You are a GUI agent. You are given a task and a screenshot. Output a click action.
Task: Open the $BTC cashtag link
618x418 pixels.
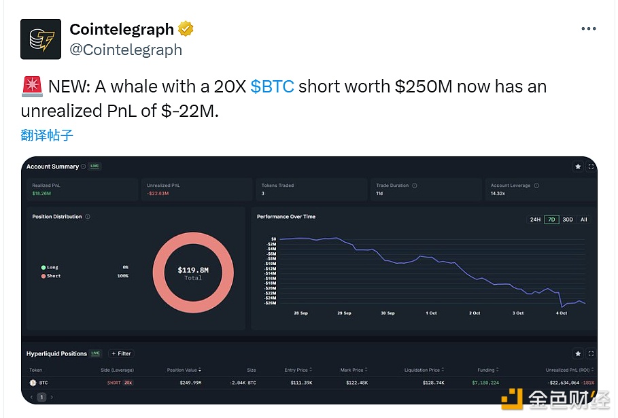tap(272, 87)
